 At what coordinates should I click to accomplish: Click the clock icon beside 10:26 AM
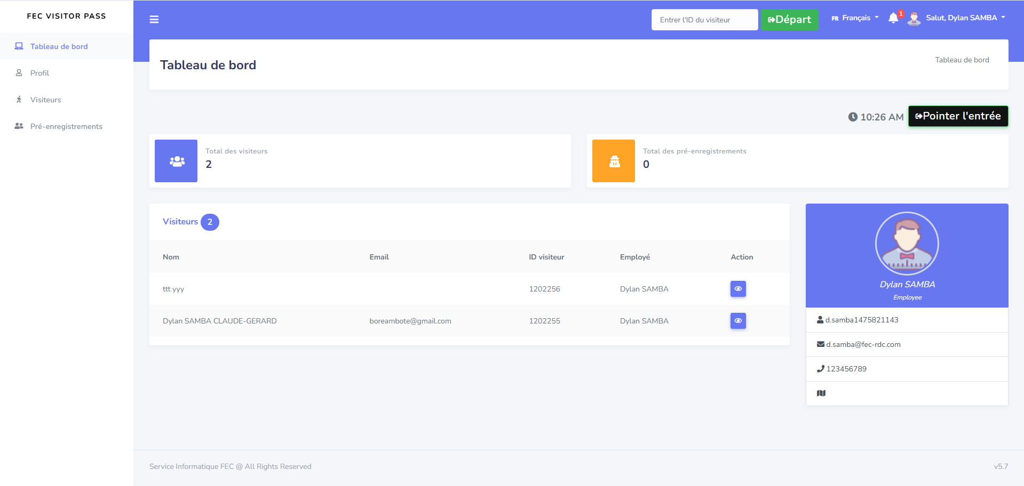(x=853, y=117)
